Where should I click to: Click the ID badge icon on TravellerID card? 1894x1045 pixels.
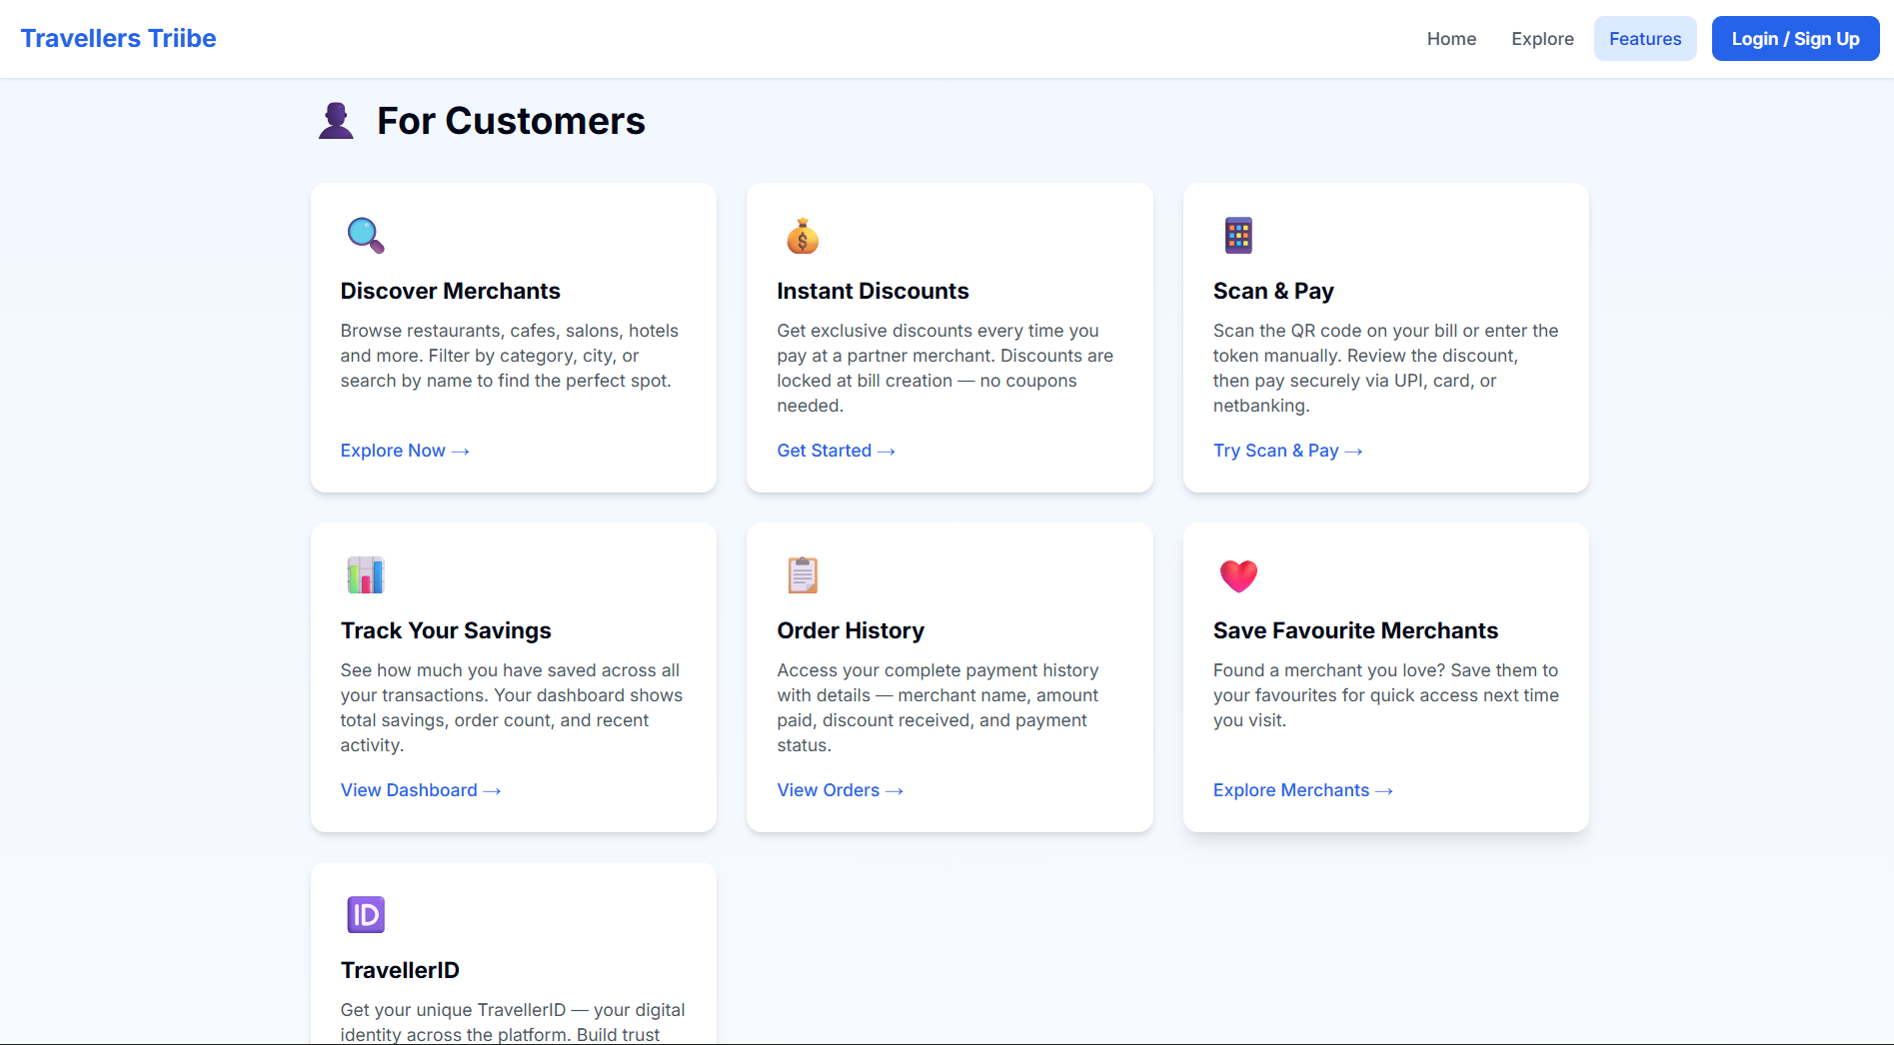pos(365,915)
